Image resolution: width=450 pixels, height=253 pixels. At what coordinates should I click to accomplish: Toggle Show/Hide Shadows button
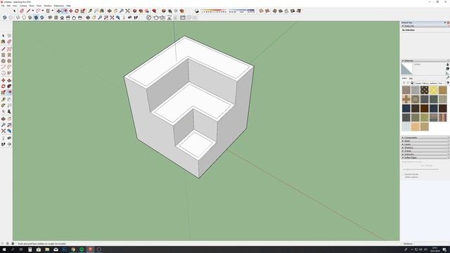click(x=197, y=11)
